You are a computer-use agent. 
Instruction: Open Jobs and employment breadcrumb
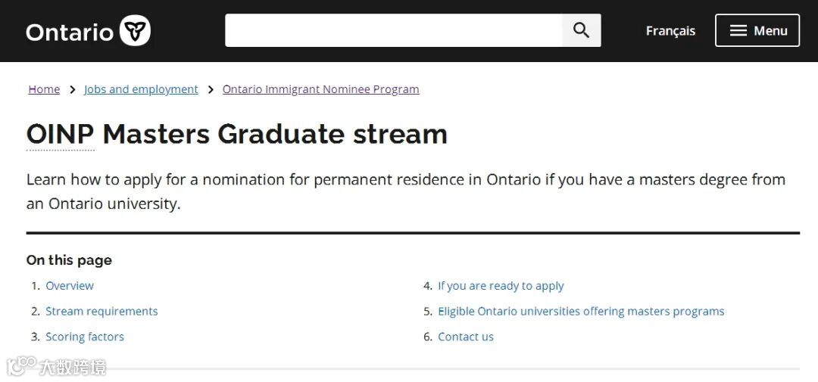pyautogui.click(x=141, y=89)
